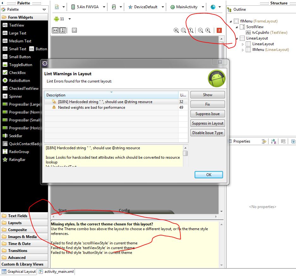Select the Zoom Out magnifier icon
Viewport: 296px width, 276px height.
click(201, 30)
